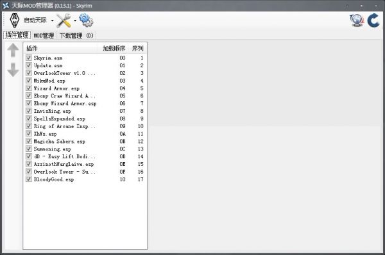Move selected plugin down with down arrow

pyautogui.click(x=13, y=70)
